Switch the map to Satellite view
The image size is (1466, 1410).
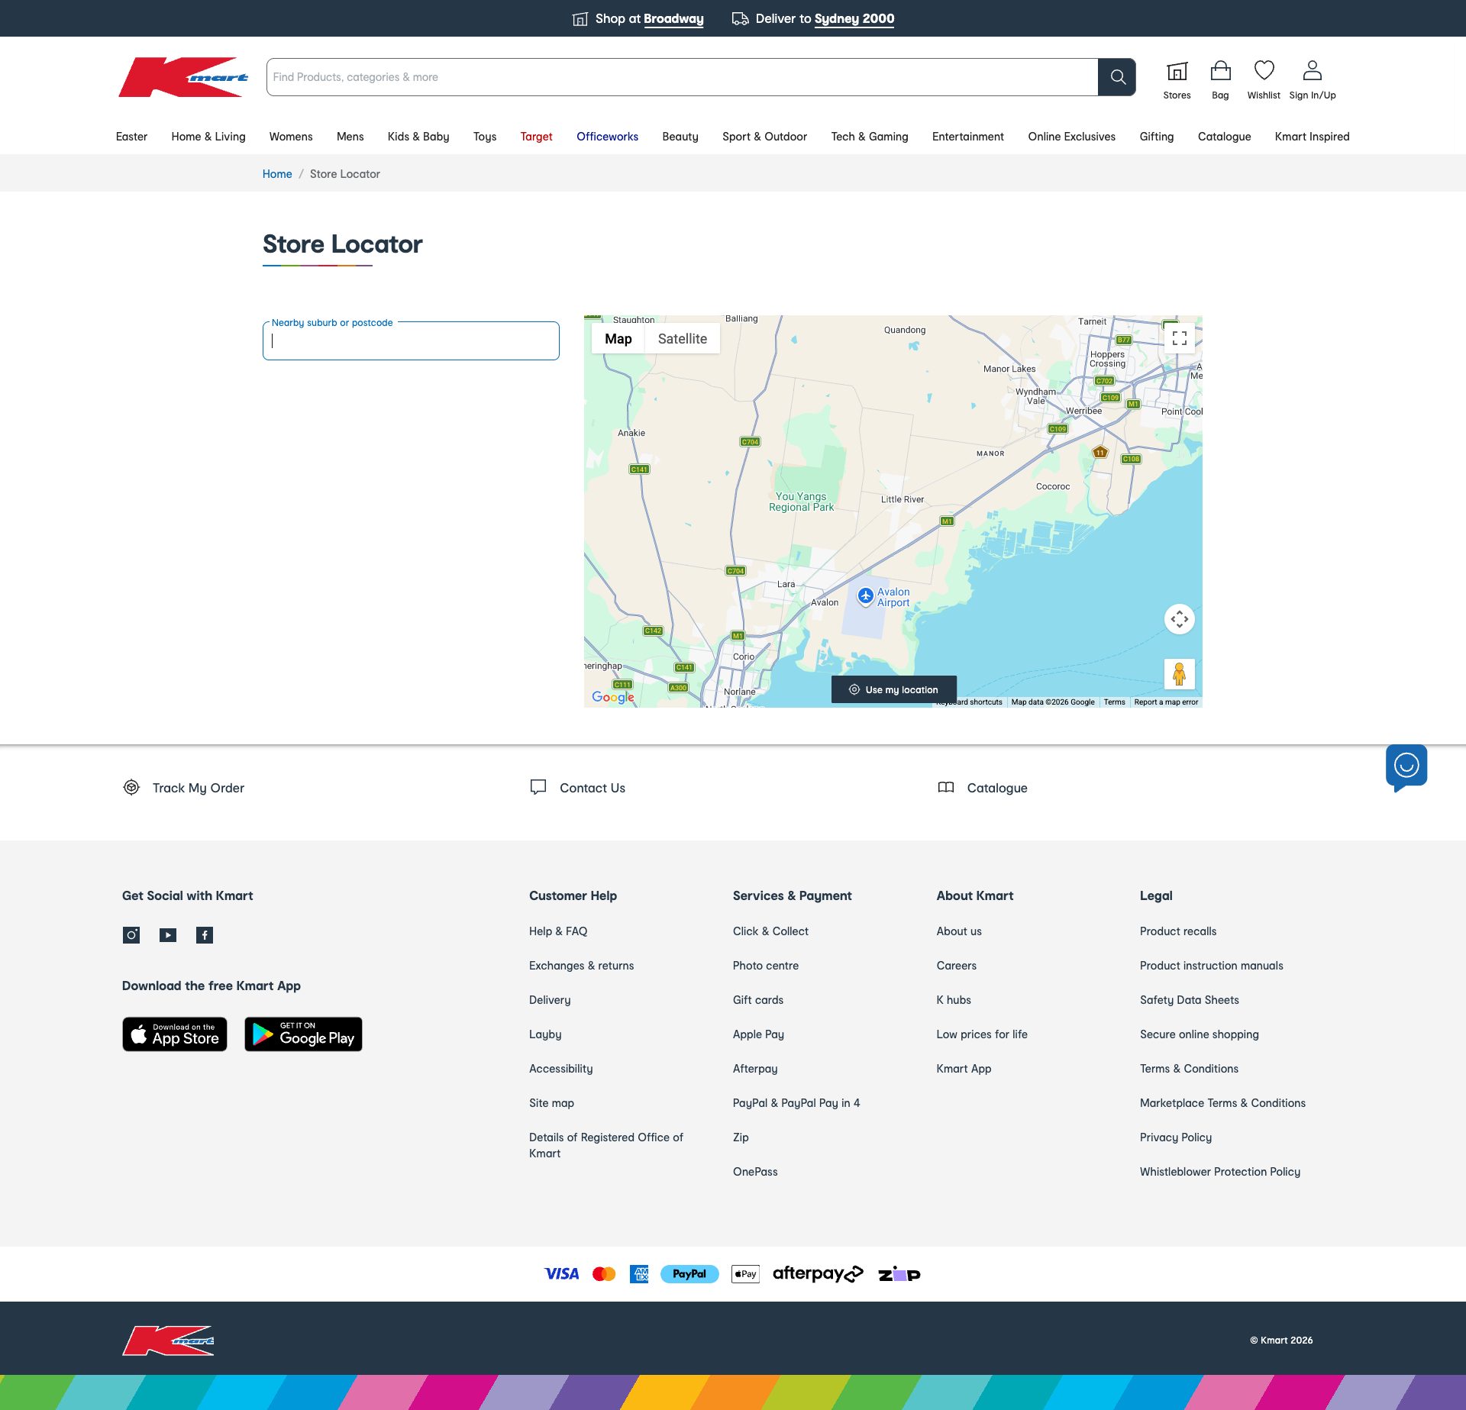[x=683, y=338]
